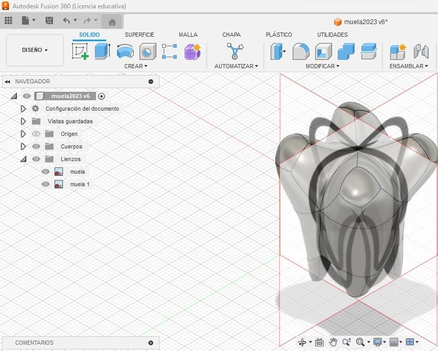Image resolution: width=438 pixels, height=351 pixels.
Task: Select the Combine tool
Action: (x=346, y=51)
